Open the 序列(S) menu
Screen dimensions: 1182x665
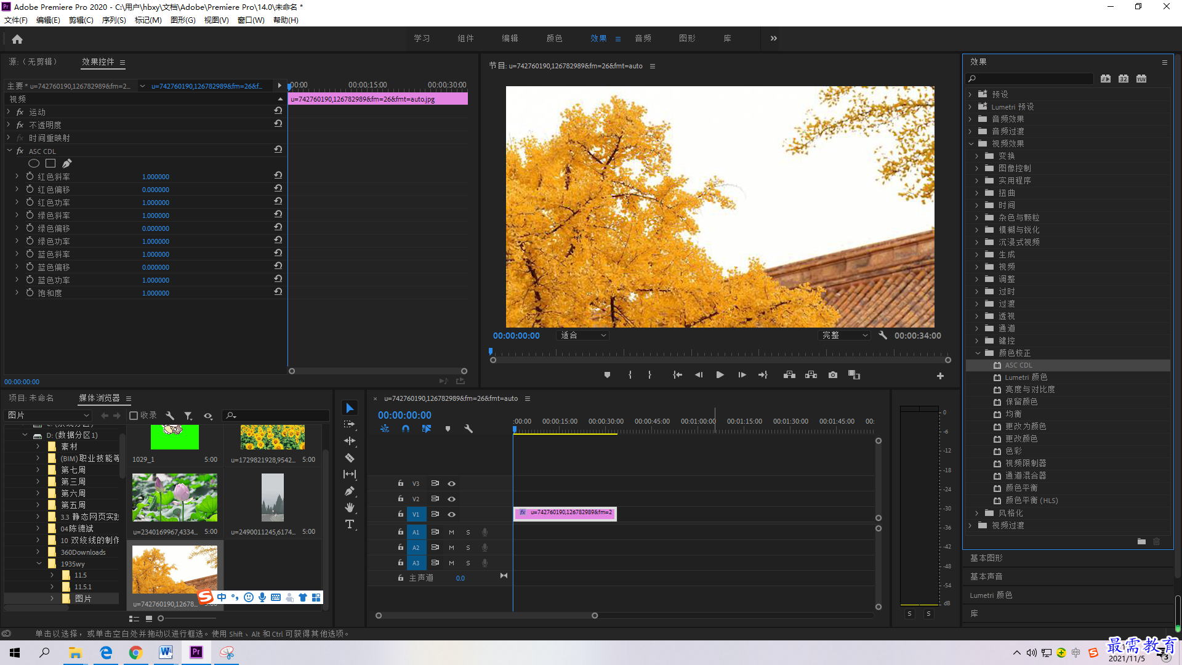pyautogui.click(x=114, y=20)
